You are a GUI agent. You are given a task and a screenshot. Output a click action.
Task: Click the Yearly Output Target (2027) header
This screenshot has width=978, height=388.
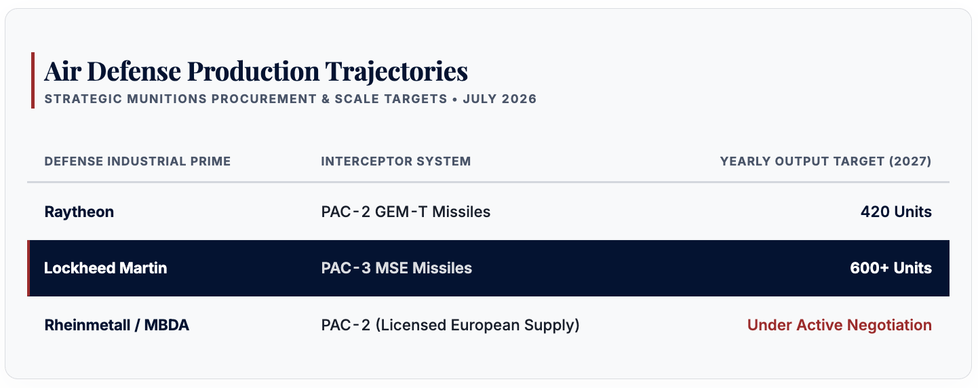coord(825,161)
